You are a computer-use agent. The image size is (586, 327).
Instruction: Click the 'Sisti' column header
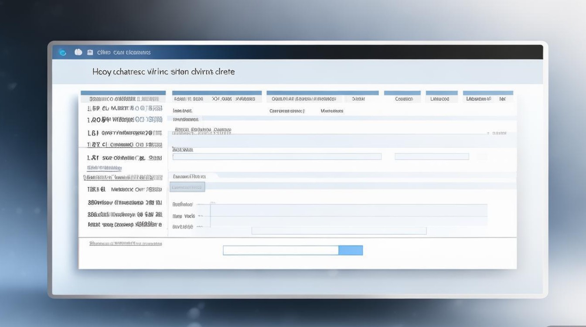point(358,99)
